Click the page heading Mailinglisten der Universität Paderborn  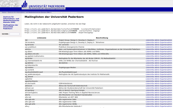click(54, 17)
